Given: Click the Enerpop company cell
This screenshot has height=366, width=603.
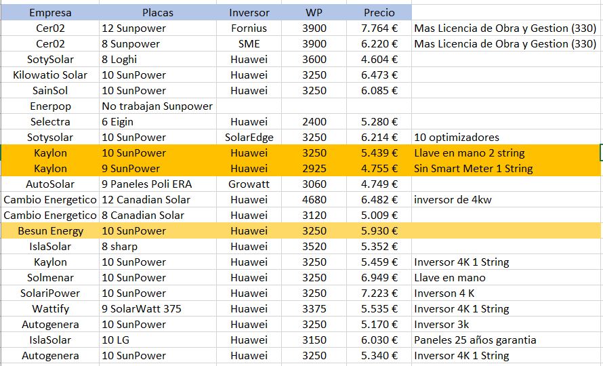Looking at the screenshot, I should tap(50, 106).
